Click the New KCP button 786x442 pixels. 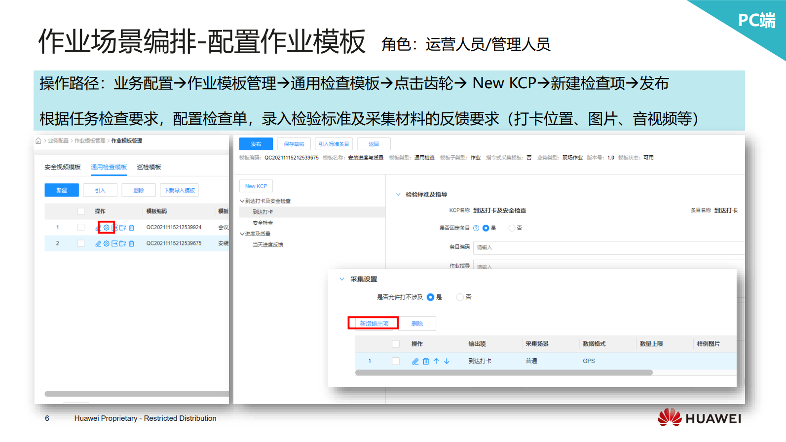point(256,186)
